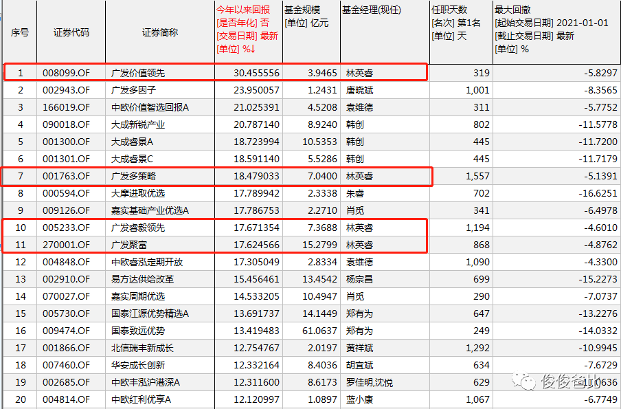621x409 pixels.
Task: Select security code 001763.OF
Action: [66, 176]
